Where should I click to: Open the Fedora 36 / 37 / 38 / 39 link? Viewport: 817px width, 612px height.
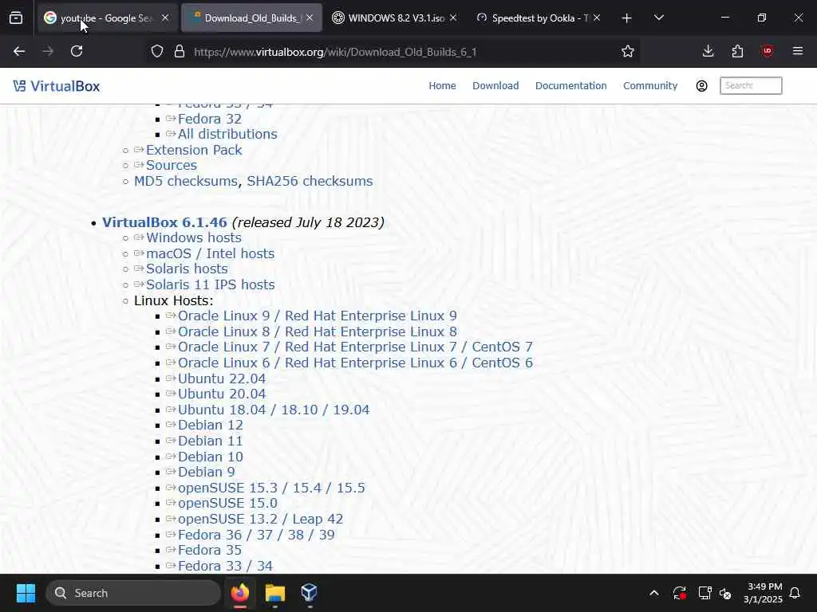[x=256, y=535]
